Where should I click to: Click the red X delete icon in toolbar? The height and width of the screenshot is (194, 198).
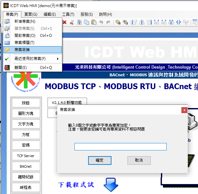pyautogui.click(x=65, y=22)
